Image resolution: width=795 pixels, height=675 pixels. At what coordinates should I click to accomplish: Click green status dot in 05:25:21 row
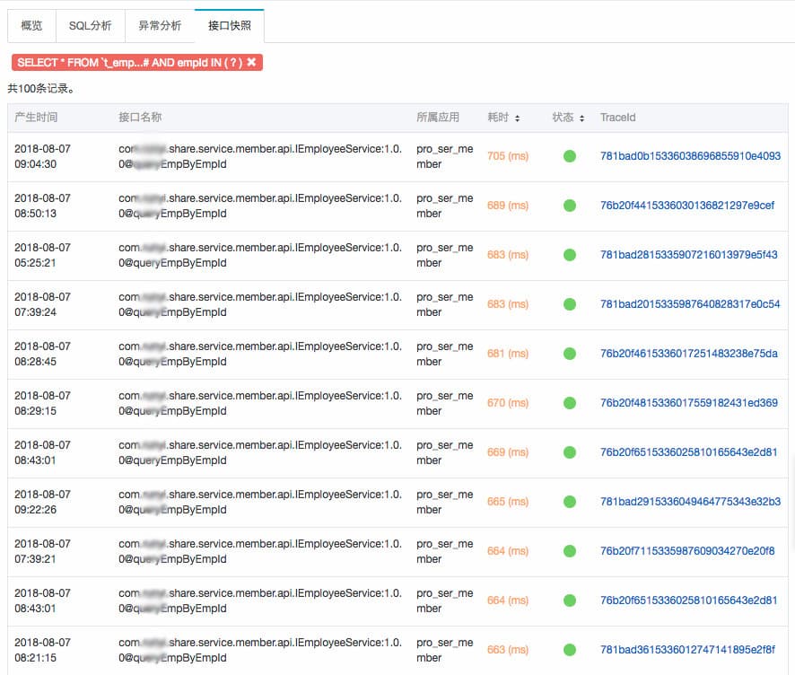tap(570, 255)
